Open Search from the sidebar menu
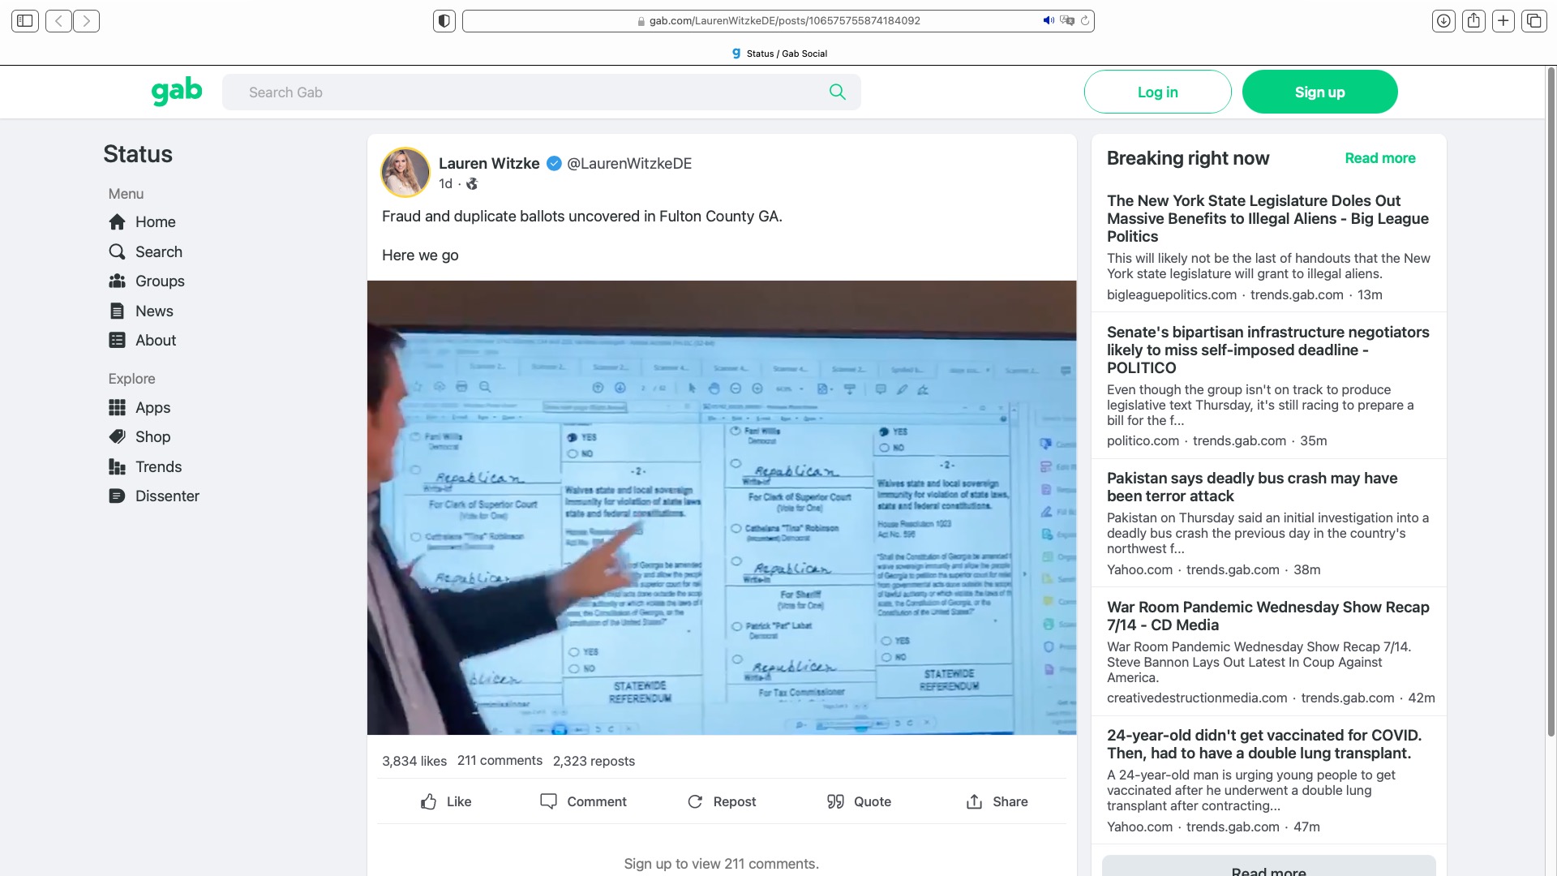Image resolution: width=1557 pixels, height=876 pixels. [x=158, y=251]
